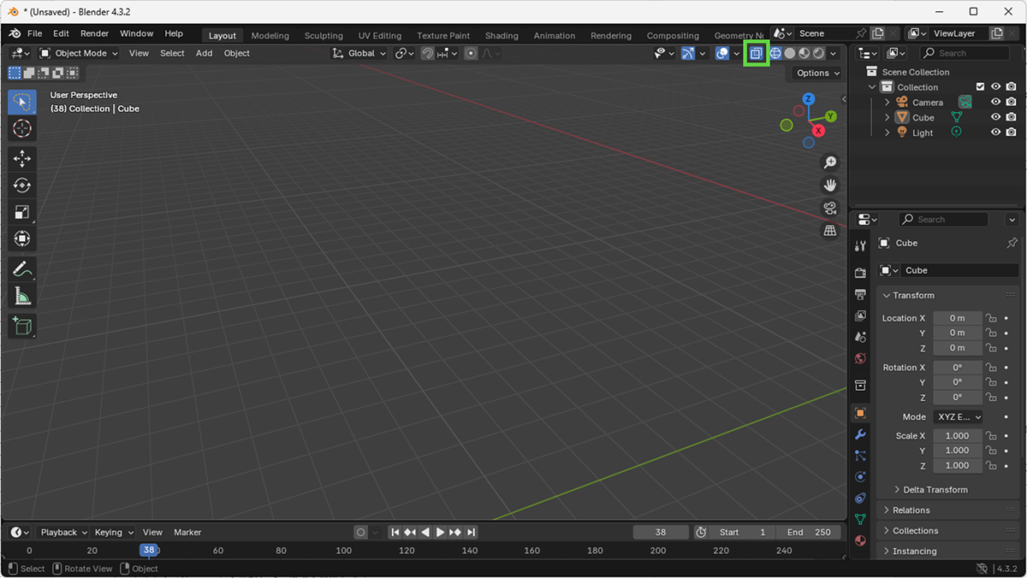Click the Pan view hand icon
This screenshot has height=578, width=1027.
coord(829,186)
